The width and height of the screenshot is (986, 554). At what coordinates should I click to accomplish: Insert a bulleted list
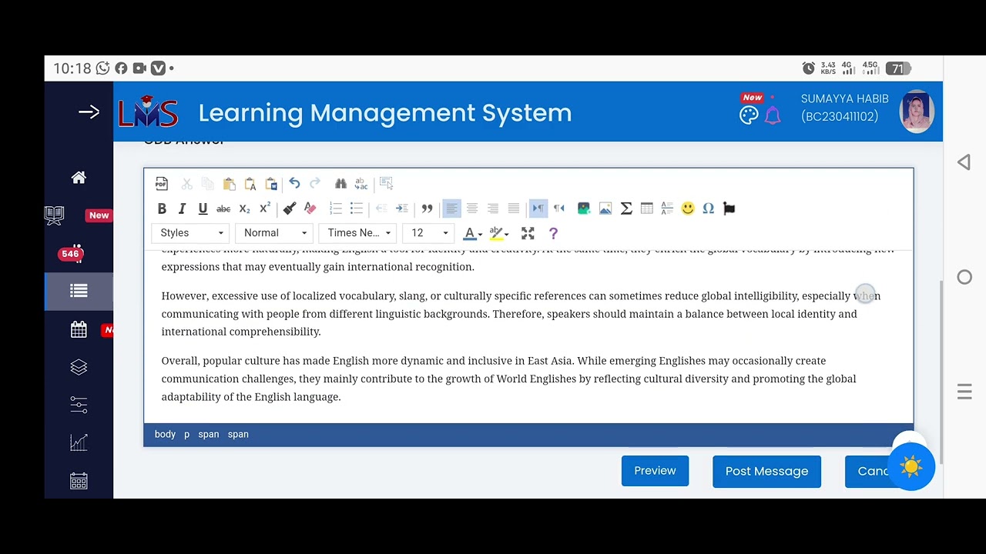pyautogui.click(x=356, y=209)
